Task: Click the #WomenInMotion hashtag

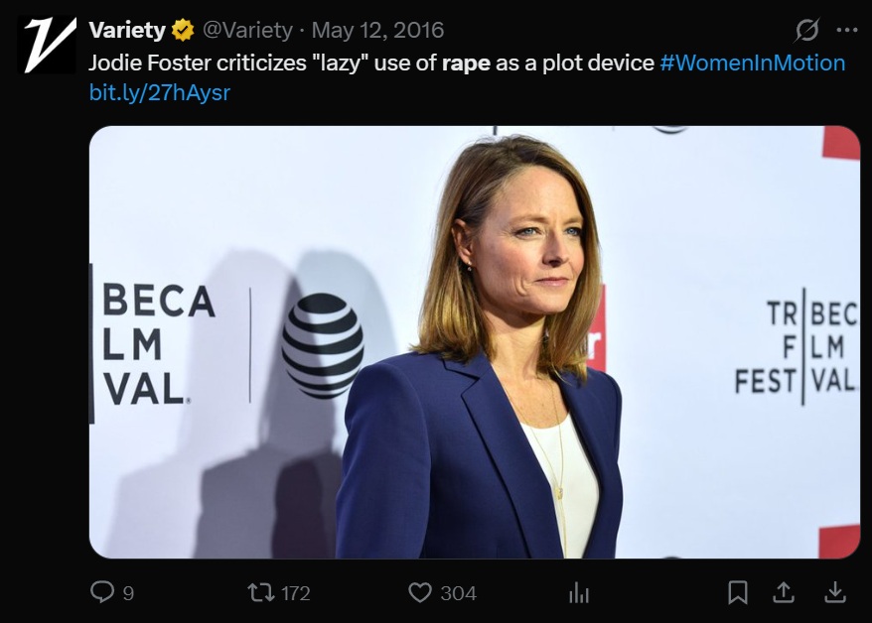Action: click(752, 63)
